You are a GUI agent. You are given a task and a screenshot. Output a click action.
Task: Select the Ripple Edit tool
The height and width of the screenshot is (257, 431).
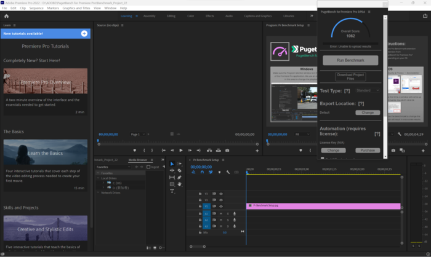(x=172, y=170)
